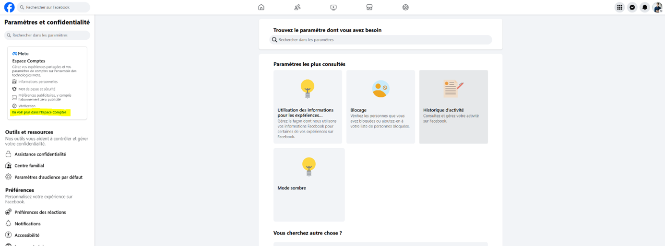Open the 'Blocage' settings card

click(x=380, y=107)
